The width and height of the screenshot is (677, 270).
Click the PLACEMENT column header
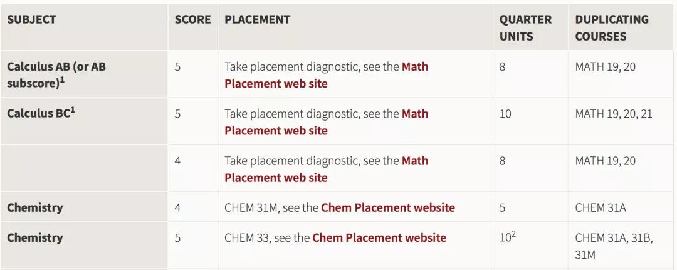click(x=257, y=19)
